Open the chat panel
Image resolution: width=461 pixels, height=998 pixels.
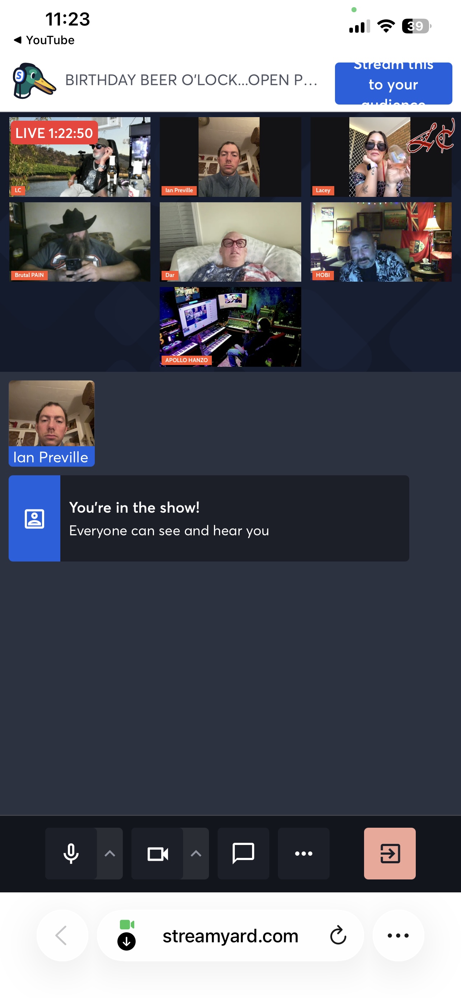(243, 853)
